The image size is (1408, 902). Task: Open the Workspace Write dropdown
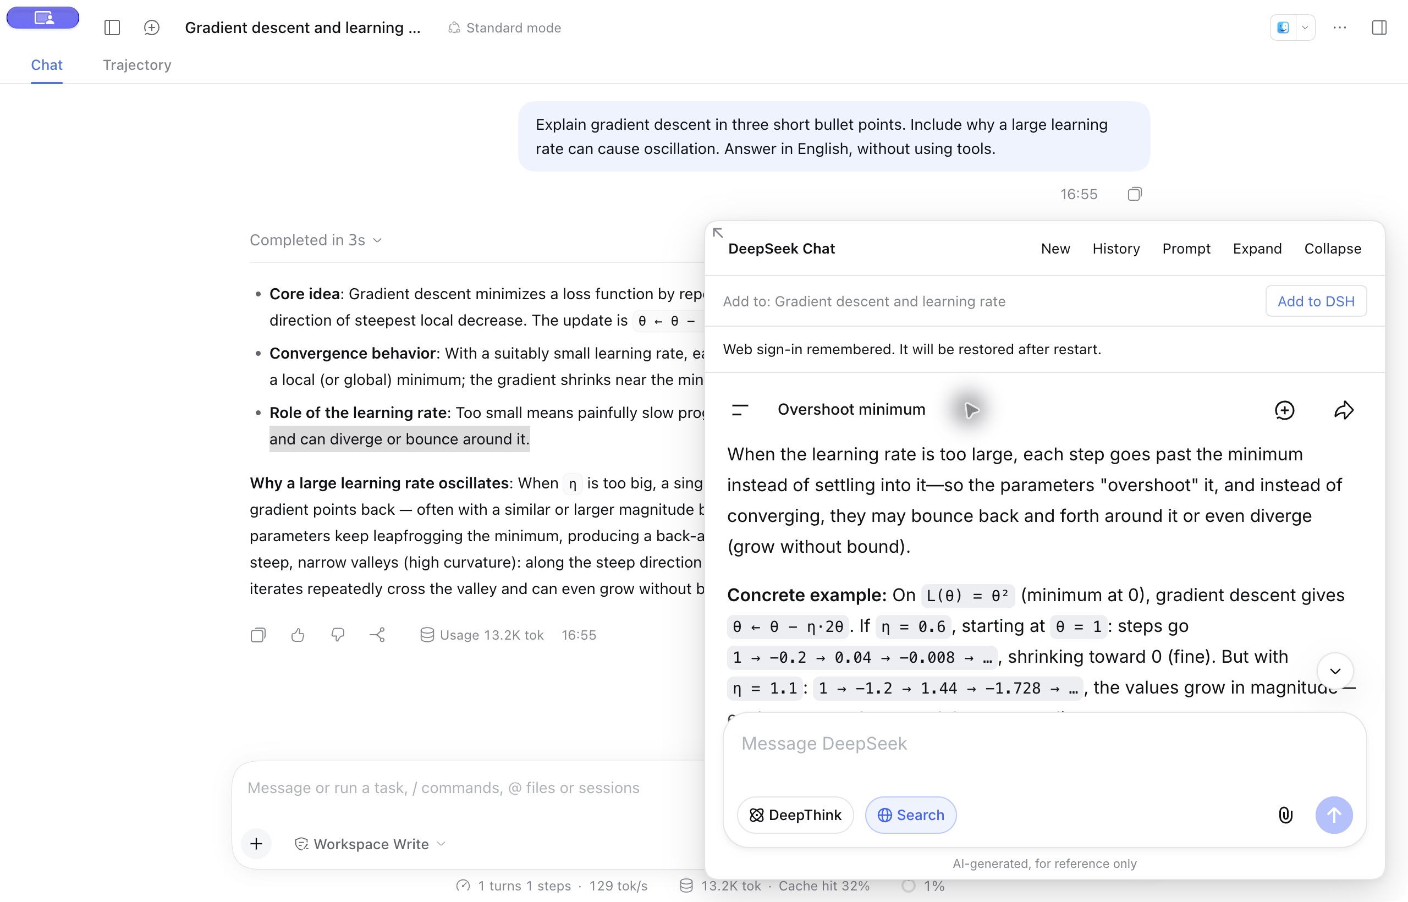[x=370, y=844]
